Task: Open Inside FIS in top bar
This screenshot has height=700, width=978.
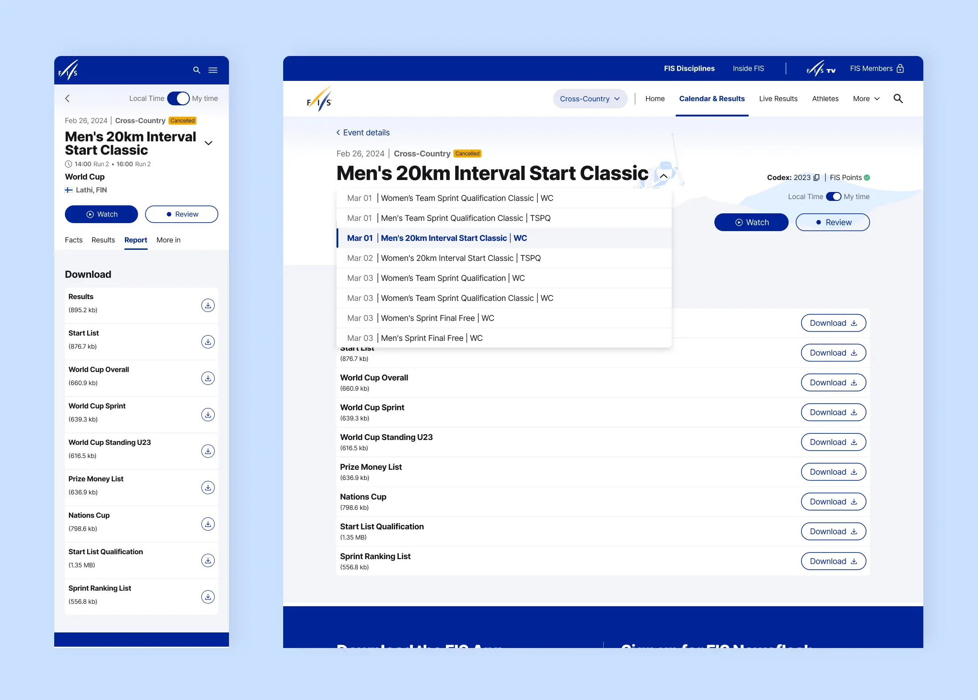Action: 748,68
